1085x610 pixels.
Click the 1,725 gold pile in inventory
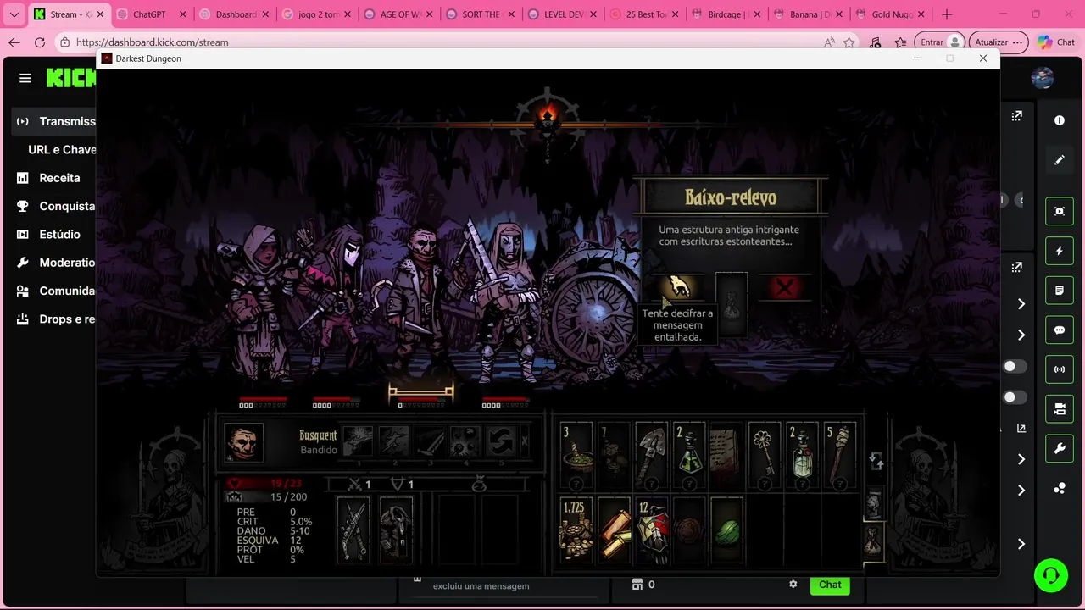[576, 531]
